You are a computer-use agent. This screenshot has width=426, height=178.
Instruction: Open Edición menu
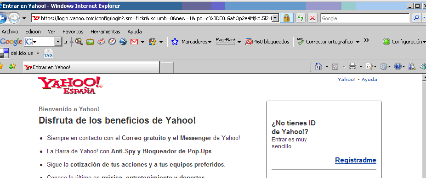33,32
